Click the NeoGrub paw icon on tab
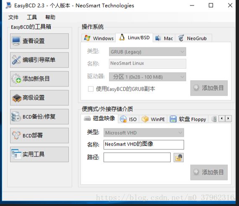 [x=181, y=38]
